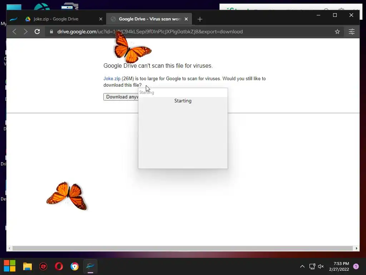Click the scrollbar right arrow
Image resolution: width=366 pixels, height=275 pixels.
[356, 249]
